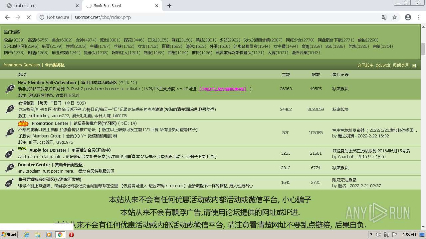
Task: Click the fish icon for Promotion Center
Action: 10,132
